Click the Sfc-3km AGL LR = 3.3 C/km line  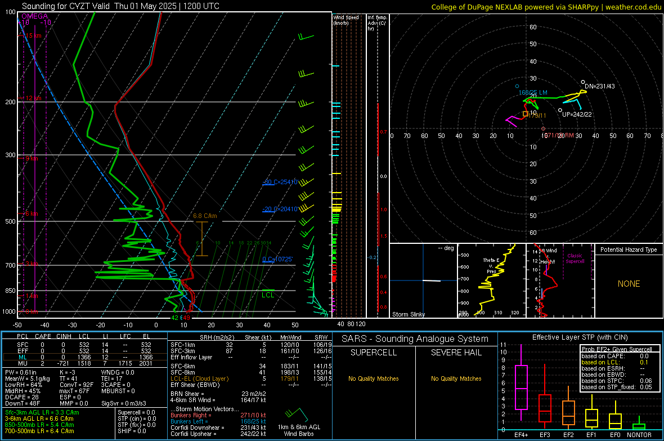42,412
